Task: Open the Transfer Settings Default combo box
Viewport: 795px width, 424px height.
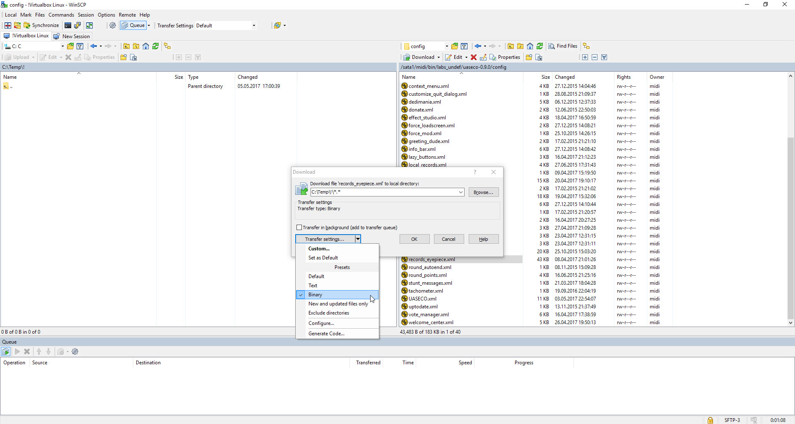Action: pyautogui.click(x=226, y=25)
